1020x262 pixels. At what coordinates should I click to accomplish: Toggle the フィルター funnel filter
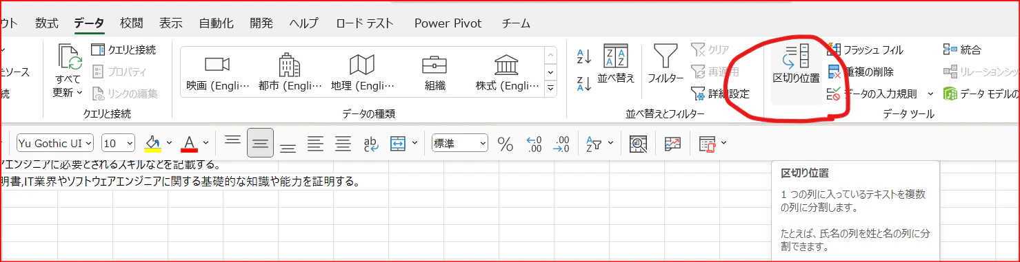tap(665, 64)
